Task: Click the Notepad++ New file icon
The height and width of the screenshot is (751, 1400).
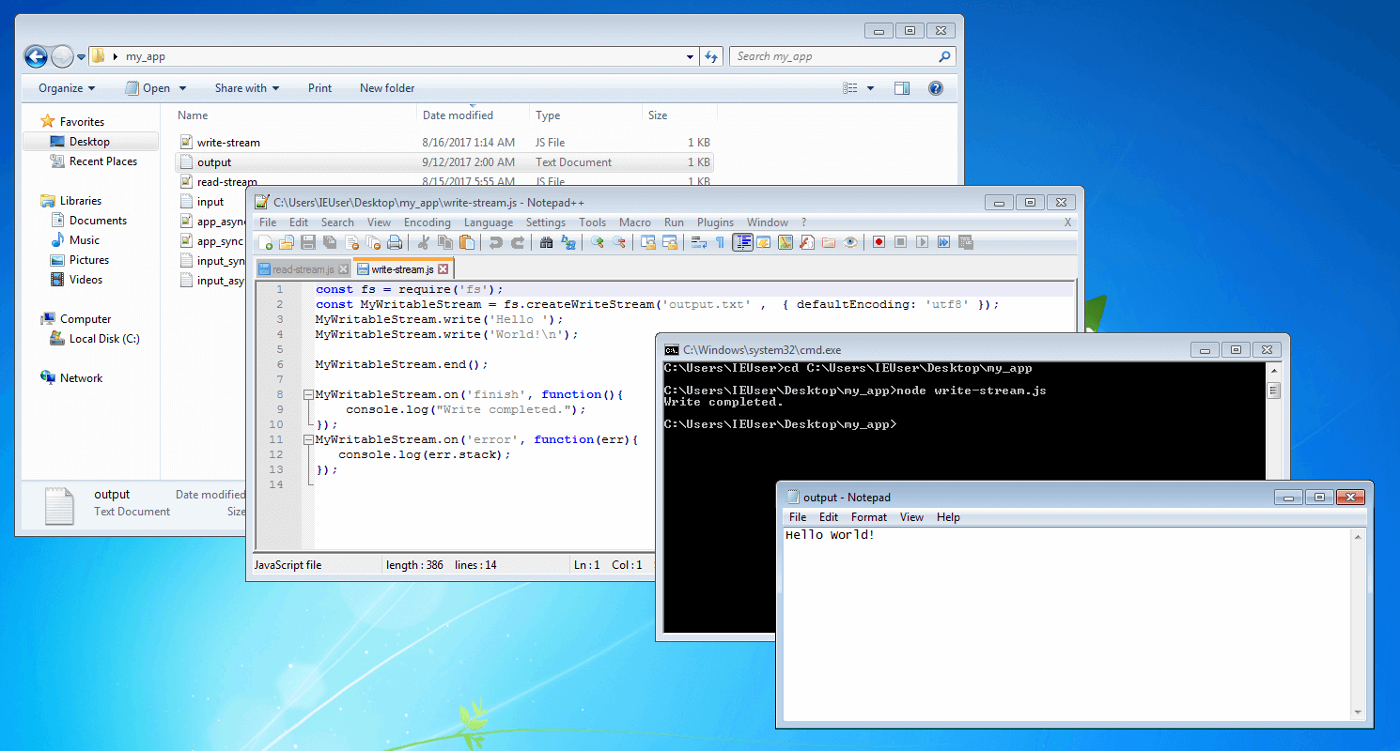Action: click(x=265, y=242)
